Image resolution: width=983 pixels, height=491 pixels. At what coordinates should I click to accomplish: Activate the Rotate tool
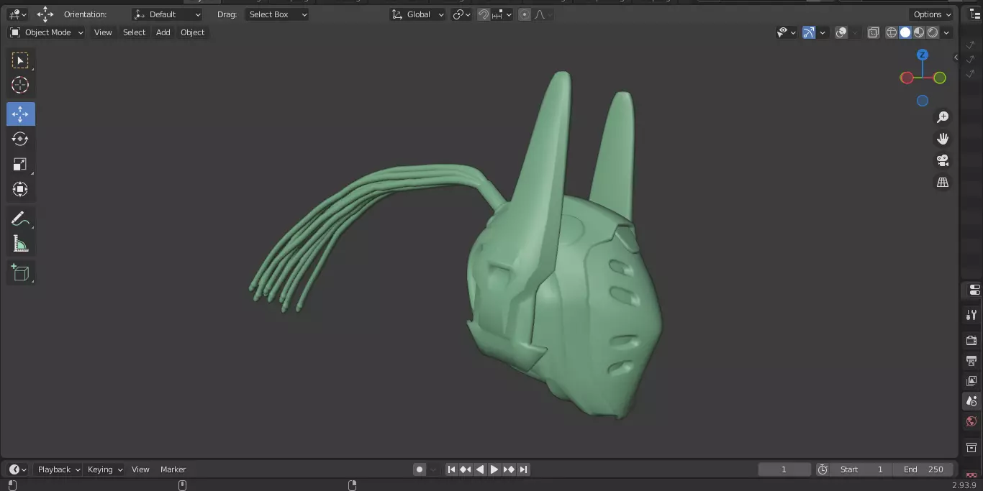(20, 139)
